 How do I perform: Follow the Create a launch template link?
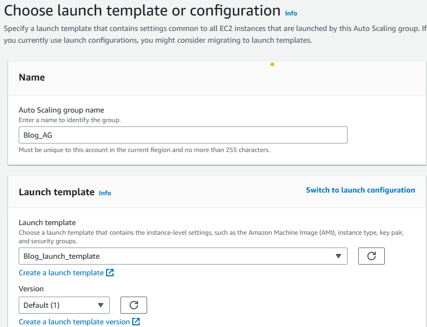click(61, 273)
